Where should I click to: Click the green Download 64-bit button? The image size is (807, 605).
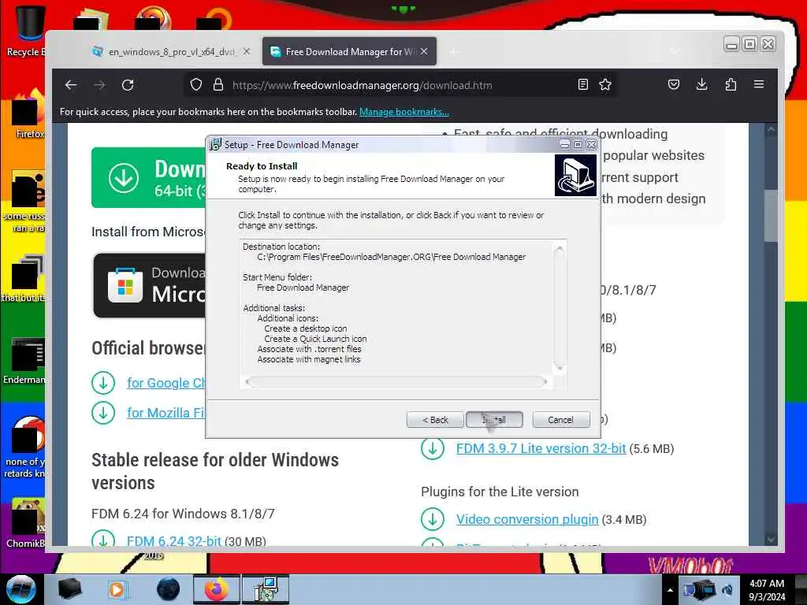point(149,177)
